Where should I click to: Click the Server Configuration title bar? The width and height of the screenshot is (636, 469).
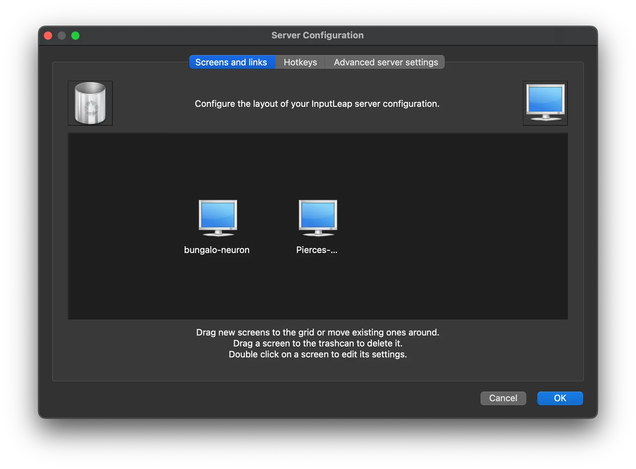(x=317, y=35)
